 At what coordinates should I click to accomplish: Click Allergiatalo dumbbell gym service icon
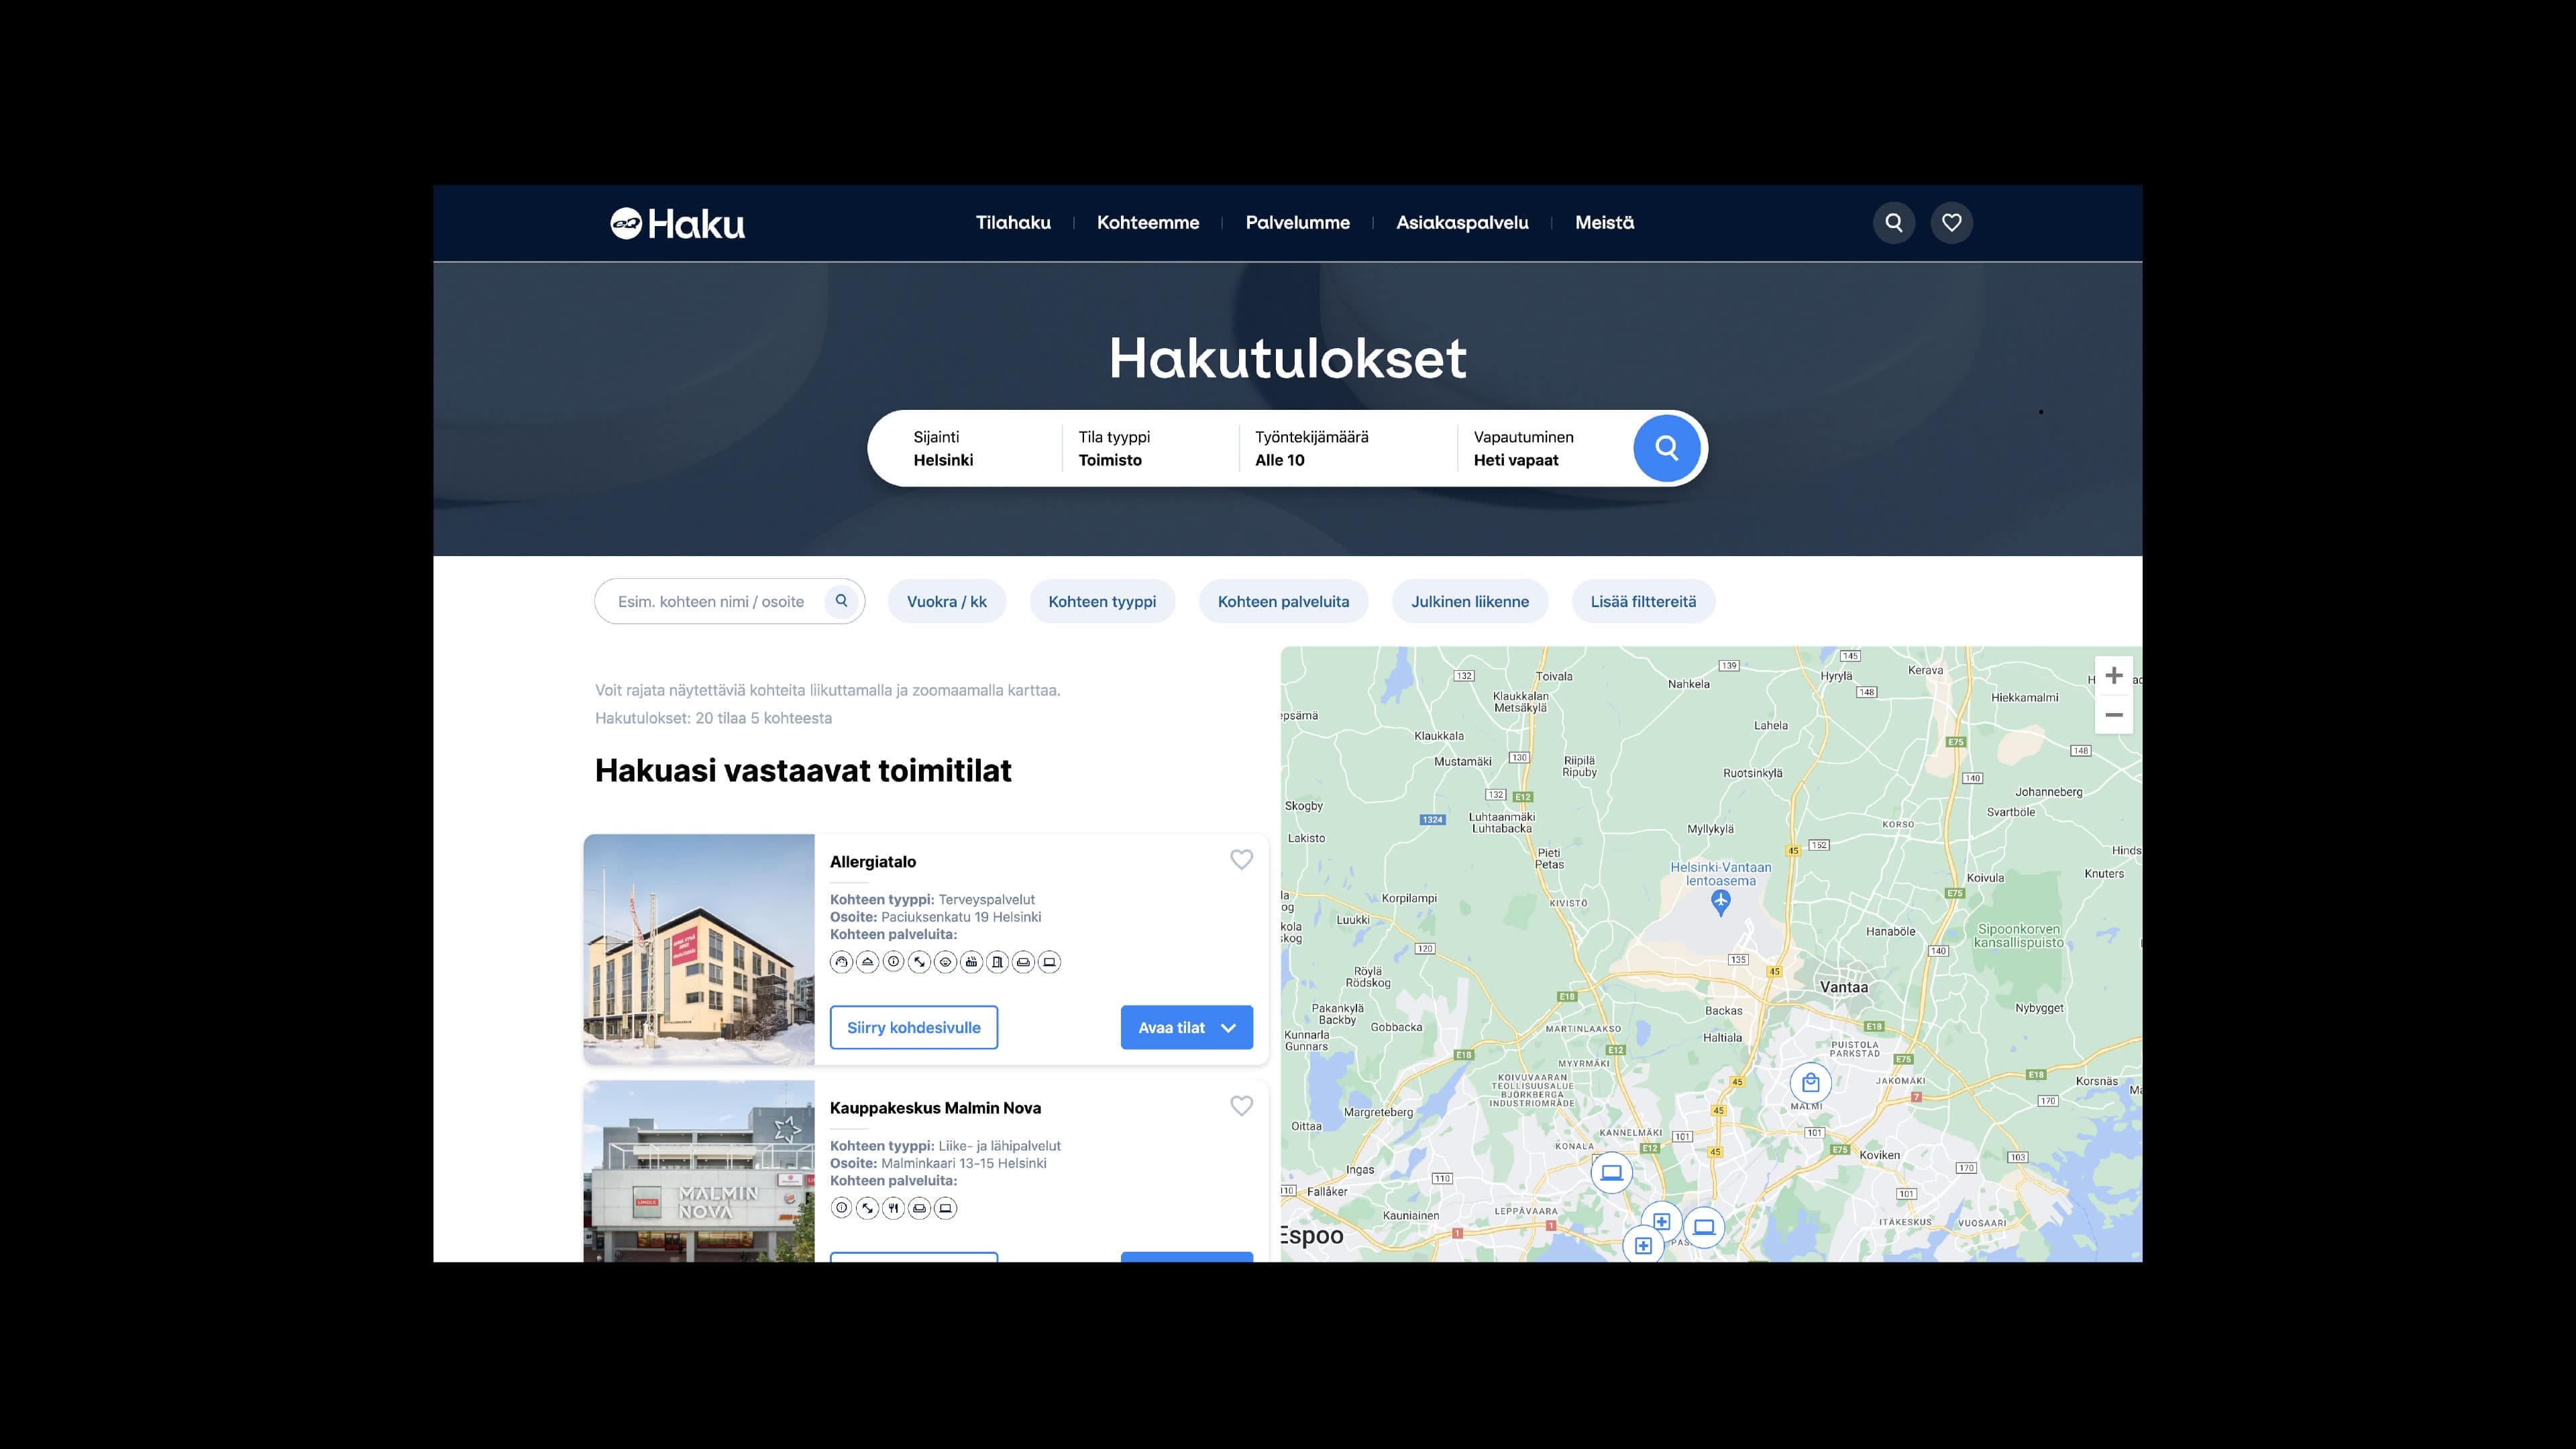click(x=919, y=962)
